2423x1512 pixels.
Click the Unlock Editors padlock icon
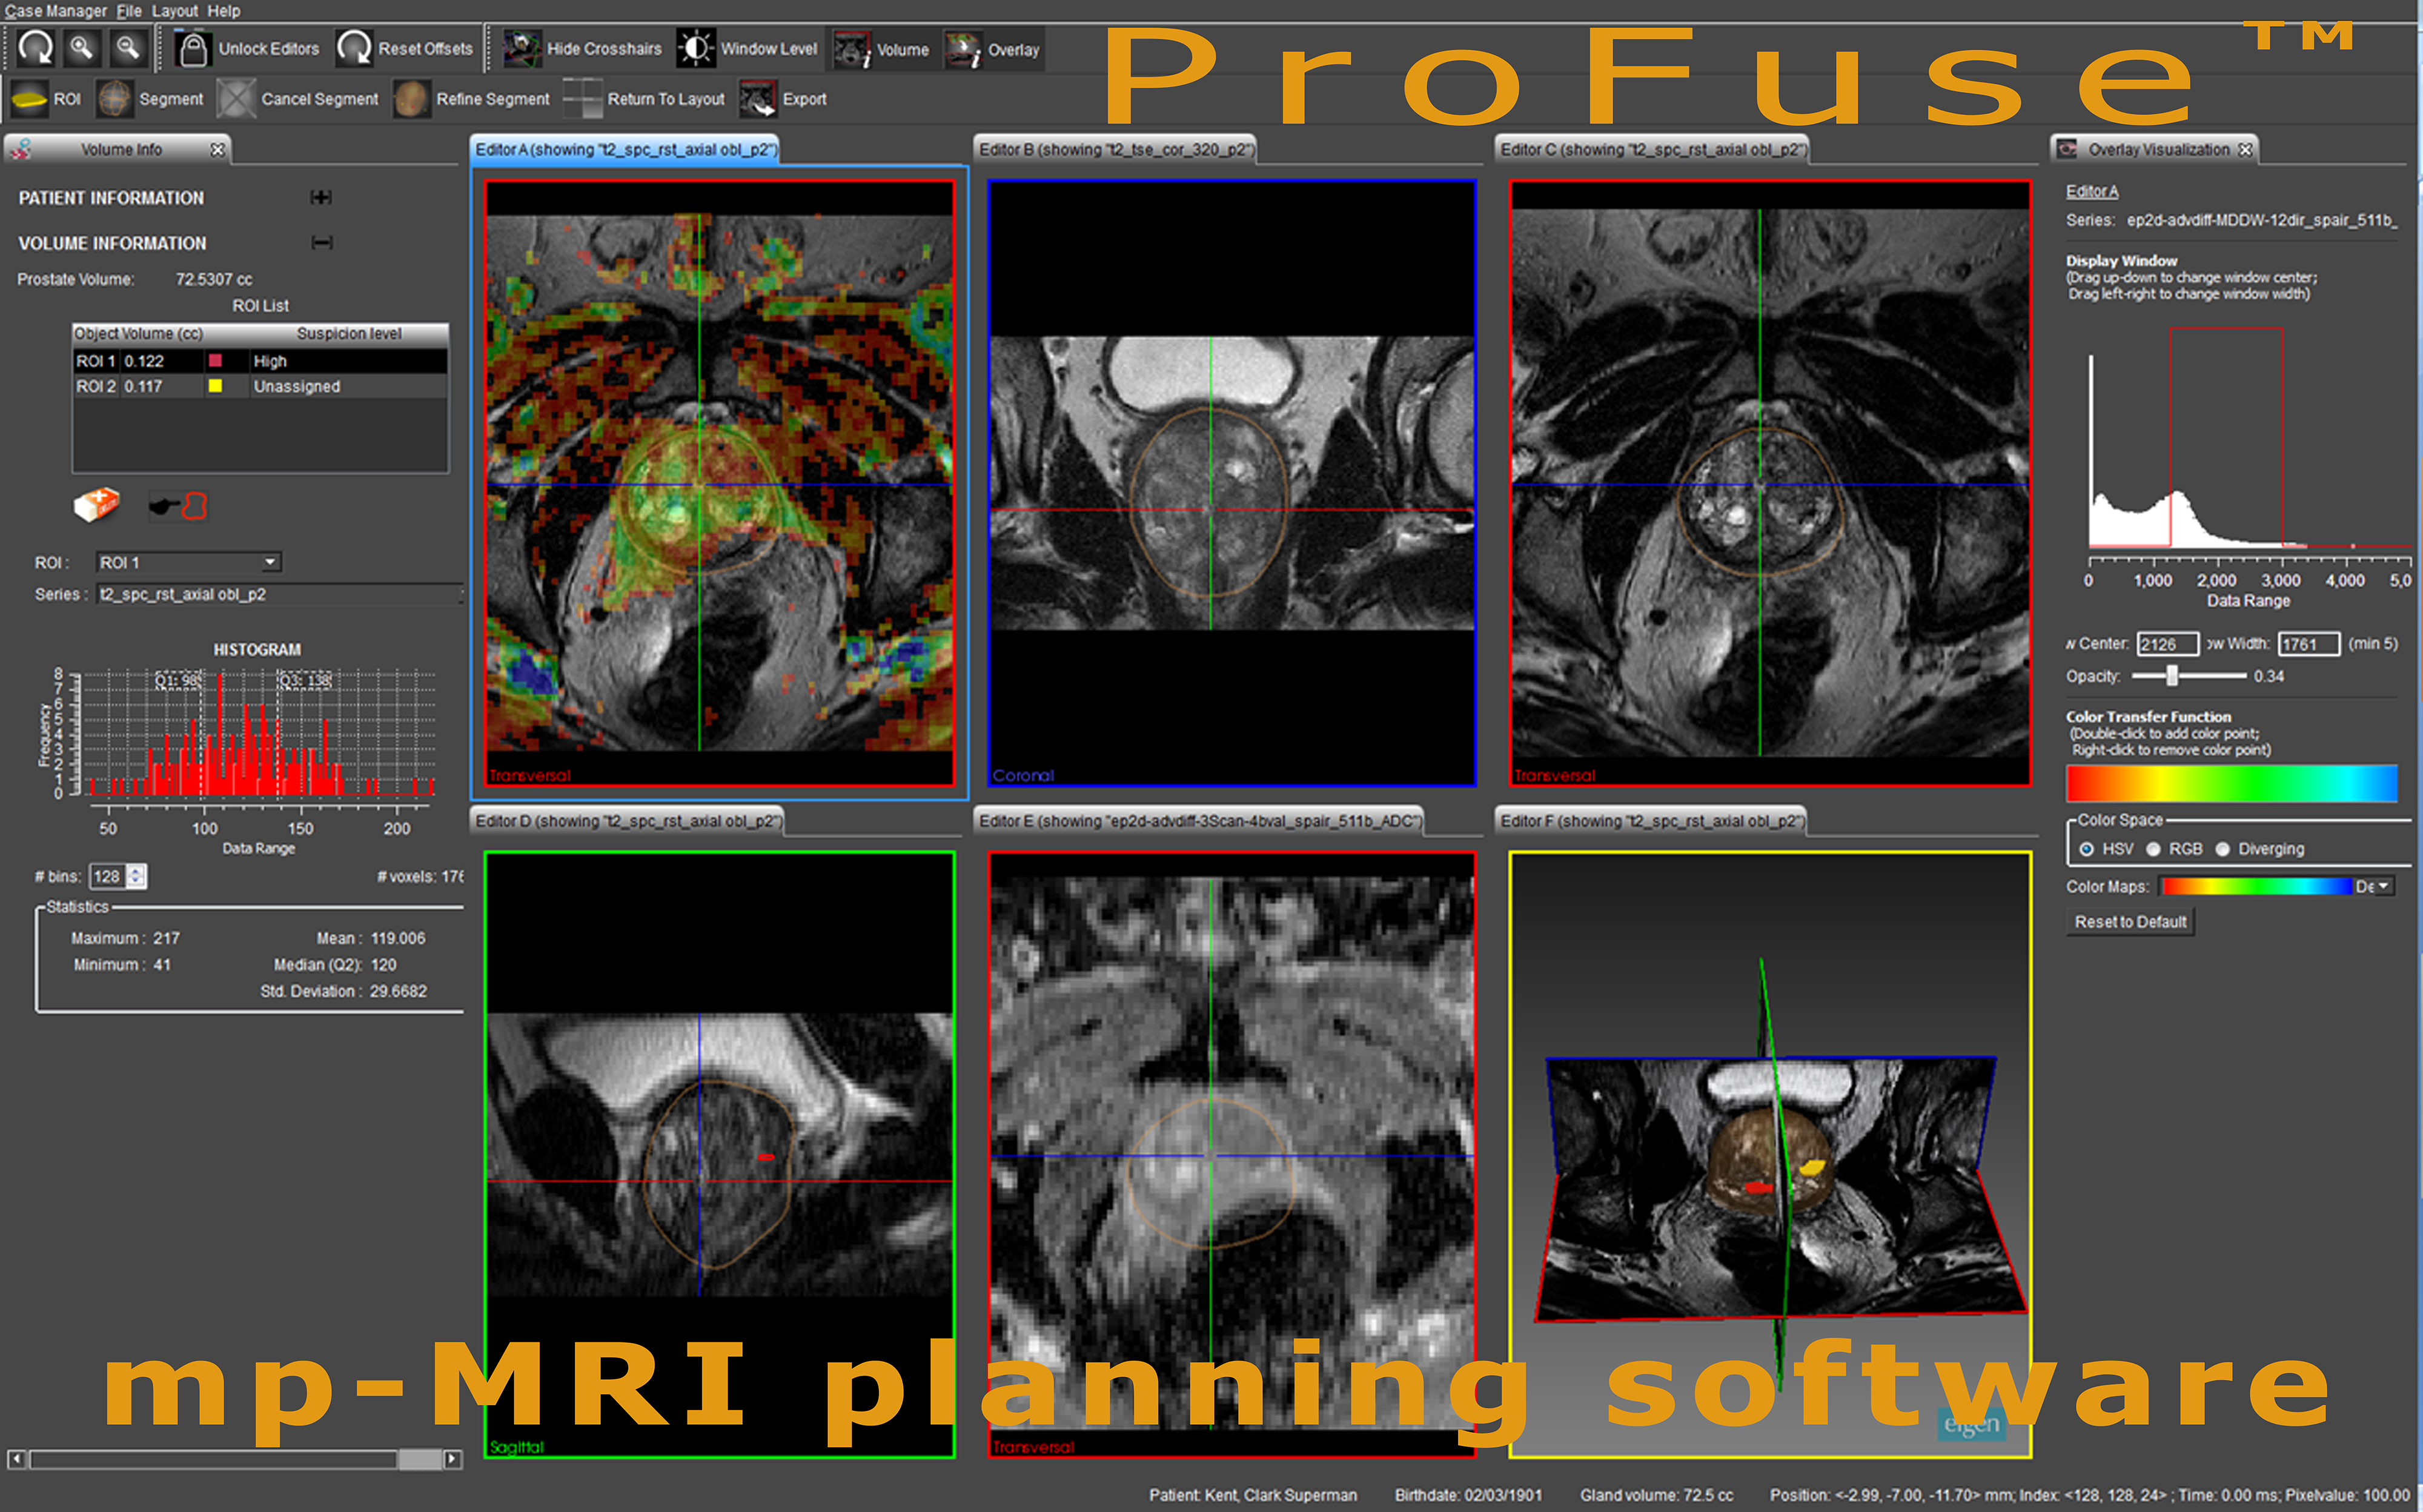tap(192, 48)
